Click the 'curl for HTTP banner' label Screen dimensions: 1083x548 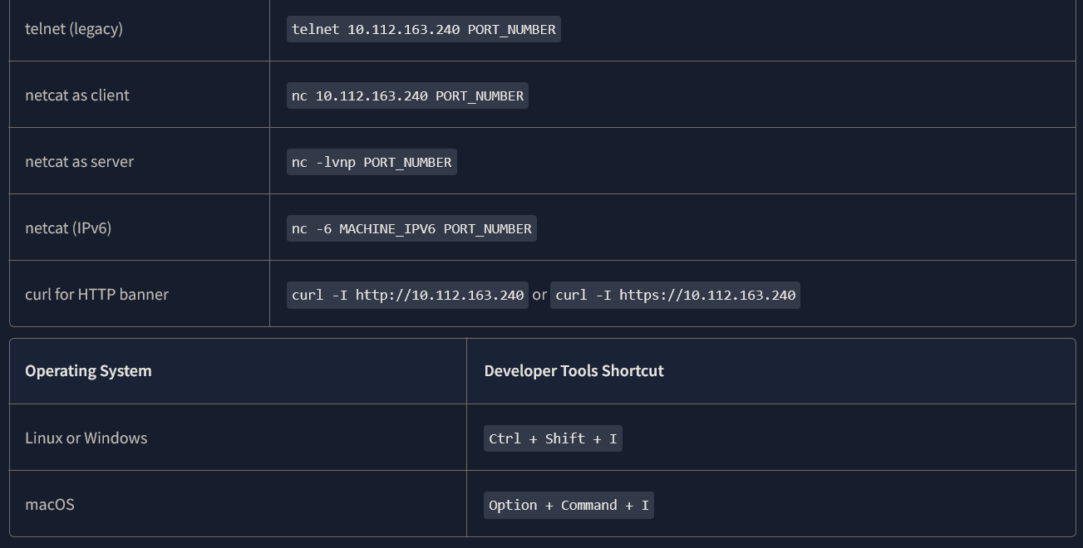pyautogui.click(x=97, y=295)
